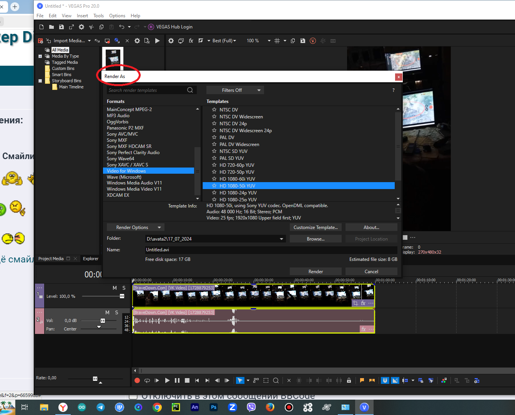
Task: Favorite star for HD 1080-60i YUV template
Action: click(x=214, y=179)
